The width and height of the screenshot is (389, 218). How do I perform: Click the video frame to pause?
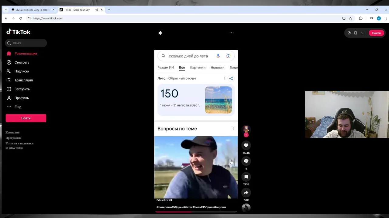(x=196, y=124)
